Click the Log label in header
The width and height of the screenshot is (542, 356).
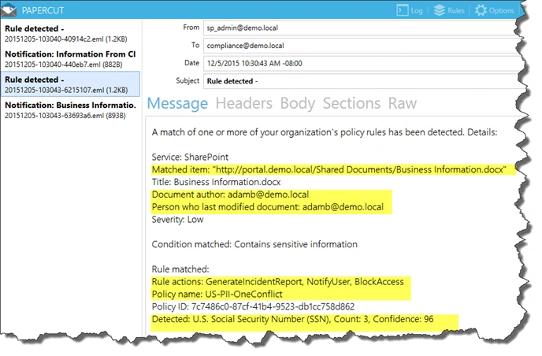click(x=417, y=11)
